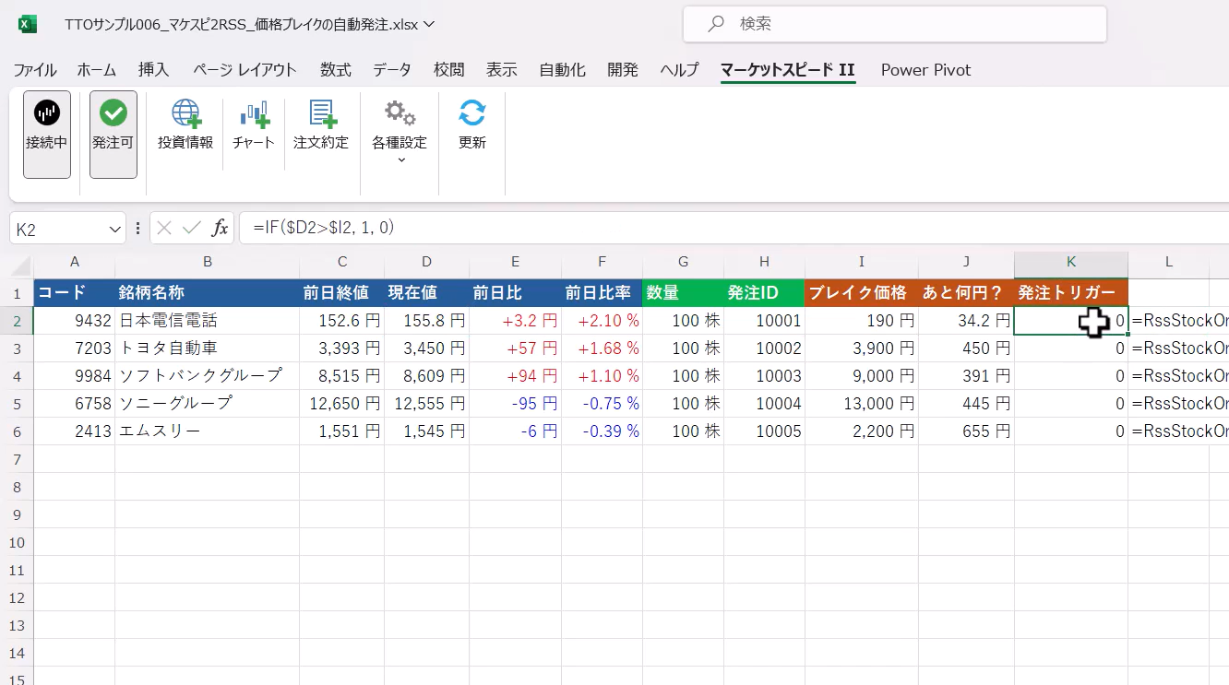Switch to the ホーム tab

(x=97, y=70)
